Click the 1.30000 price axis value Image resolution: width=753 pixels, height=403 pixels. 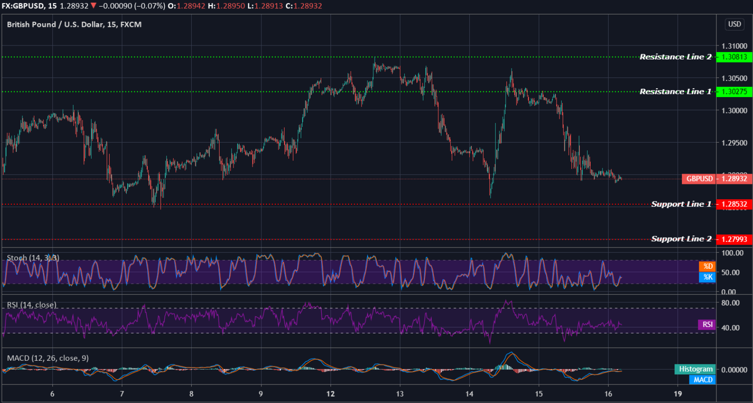click(734, 110)
